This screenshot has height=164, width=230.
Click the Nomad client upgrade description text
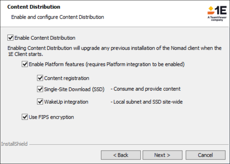114,51
